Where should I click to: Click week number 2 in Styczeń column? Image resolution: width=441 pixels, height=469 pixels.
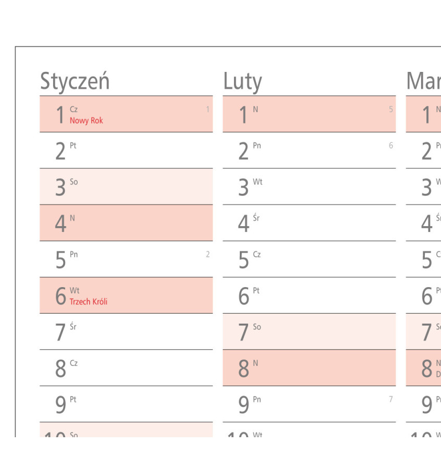[x=208, y=255]
